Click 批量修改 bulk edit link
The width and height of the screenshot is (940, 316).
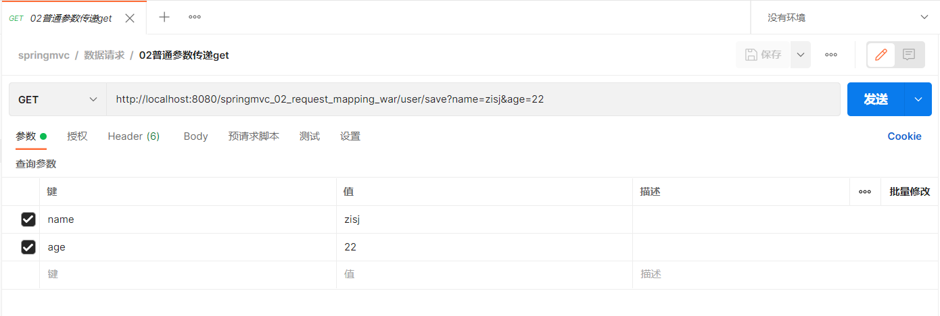click(x=910, y=192)
